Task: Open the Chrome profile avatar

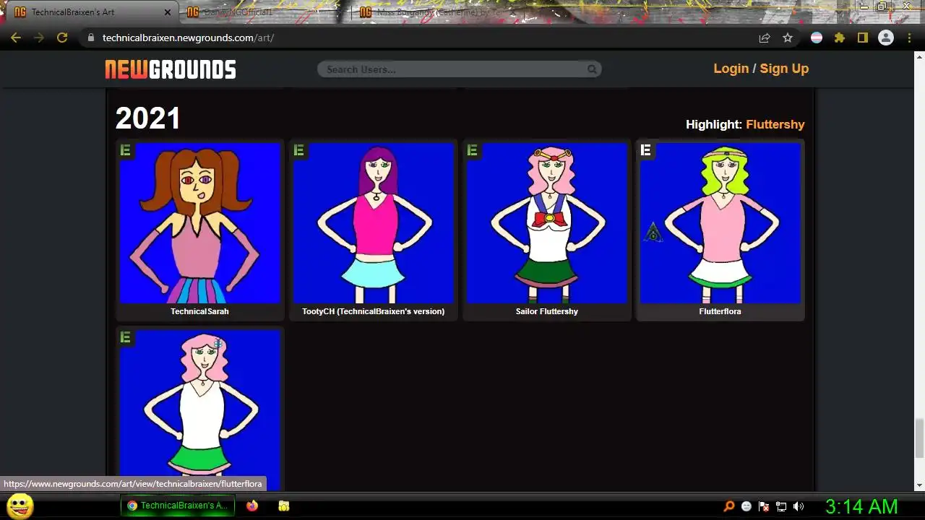Action: (x=885, y=38)
